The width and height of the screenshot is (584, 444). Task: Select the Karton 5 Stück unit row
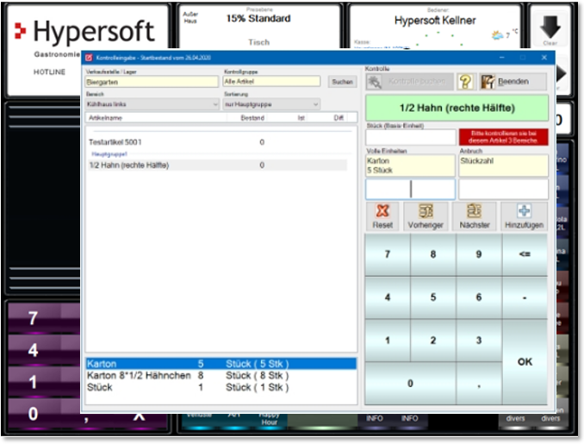tap(221, 364)
